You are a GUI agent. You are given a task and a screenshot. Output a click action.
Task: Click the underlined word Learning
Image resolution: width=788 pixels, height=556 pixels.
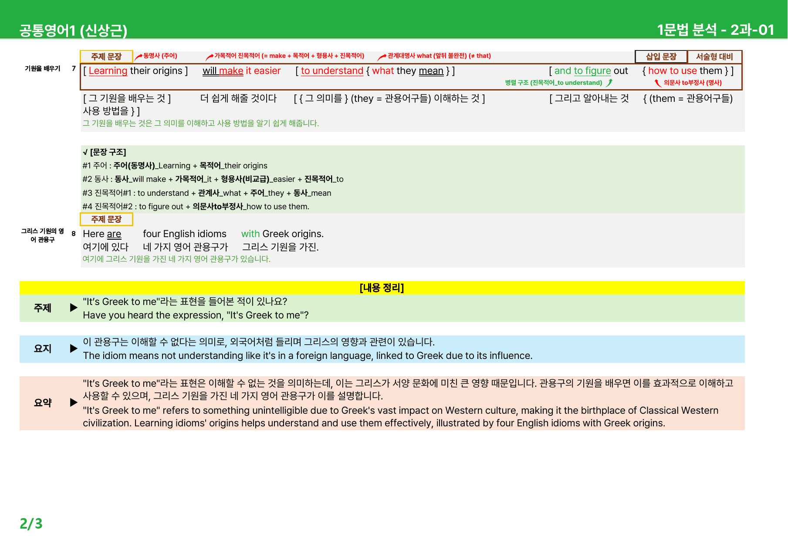(108, 71)
